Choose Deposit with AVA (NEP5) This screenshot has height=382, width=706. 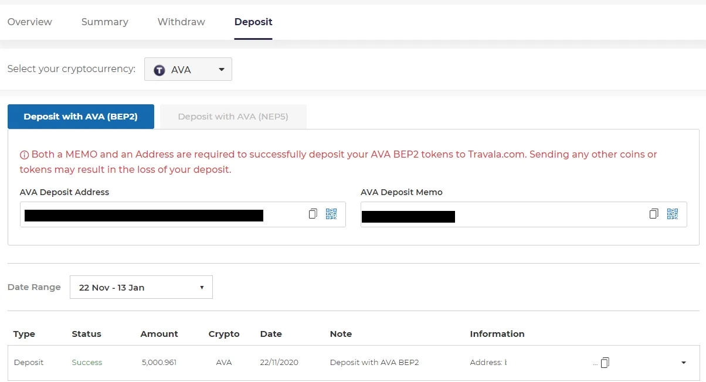(x=233, y=117)
